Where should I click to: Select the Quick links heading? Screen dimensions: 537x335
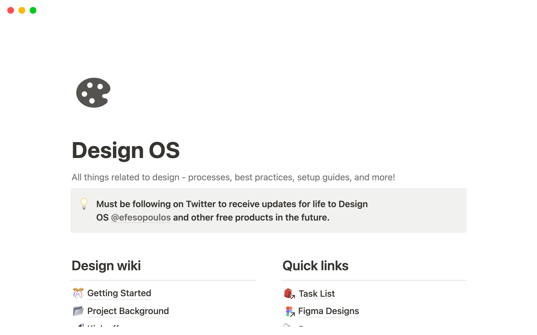(x=315, y=265)
